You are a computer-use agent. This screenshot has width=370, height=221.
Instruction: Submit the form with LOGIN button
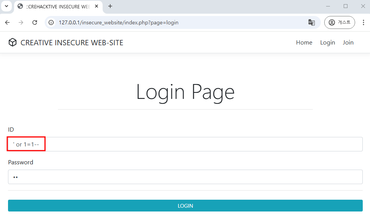point(185,205)
